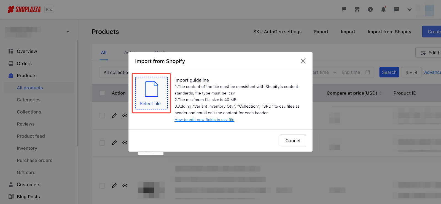Click the Overview sidebar icon
Viewport: 441px width, 204px height.
(11, 51)
